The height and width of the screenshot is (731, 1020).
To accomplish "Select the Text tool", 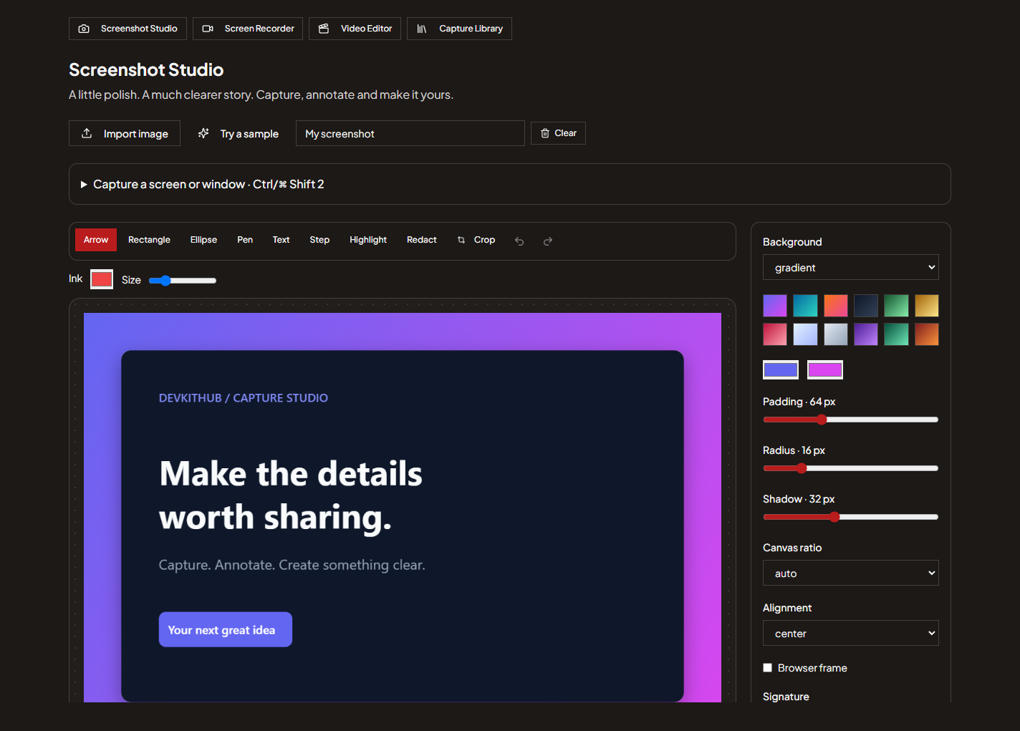I will [281, 240].
